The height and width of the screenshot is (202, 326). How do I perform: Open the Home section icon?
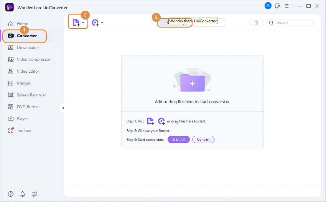(11, 24)
